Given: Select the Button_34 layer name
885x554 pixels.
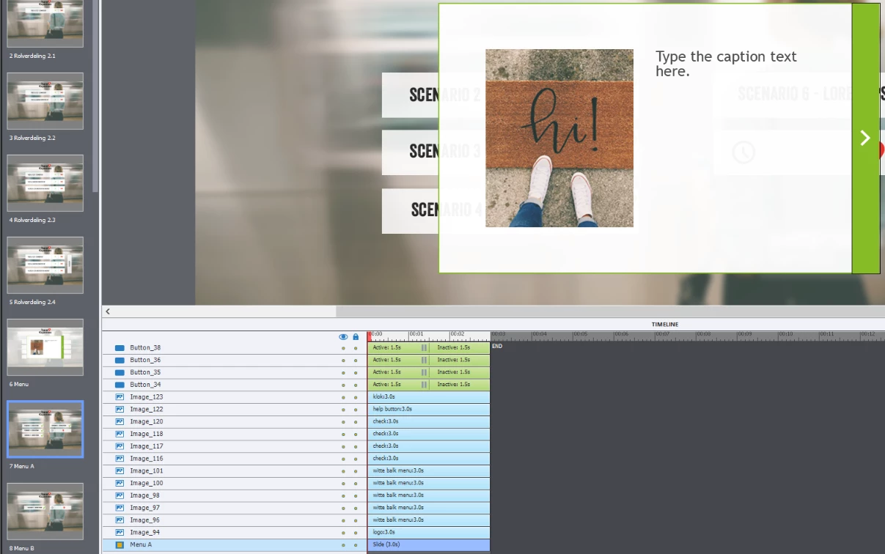Looking at the screenshot, I should pyautogui.click(x=145, y=385).
